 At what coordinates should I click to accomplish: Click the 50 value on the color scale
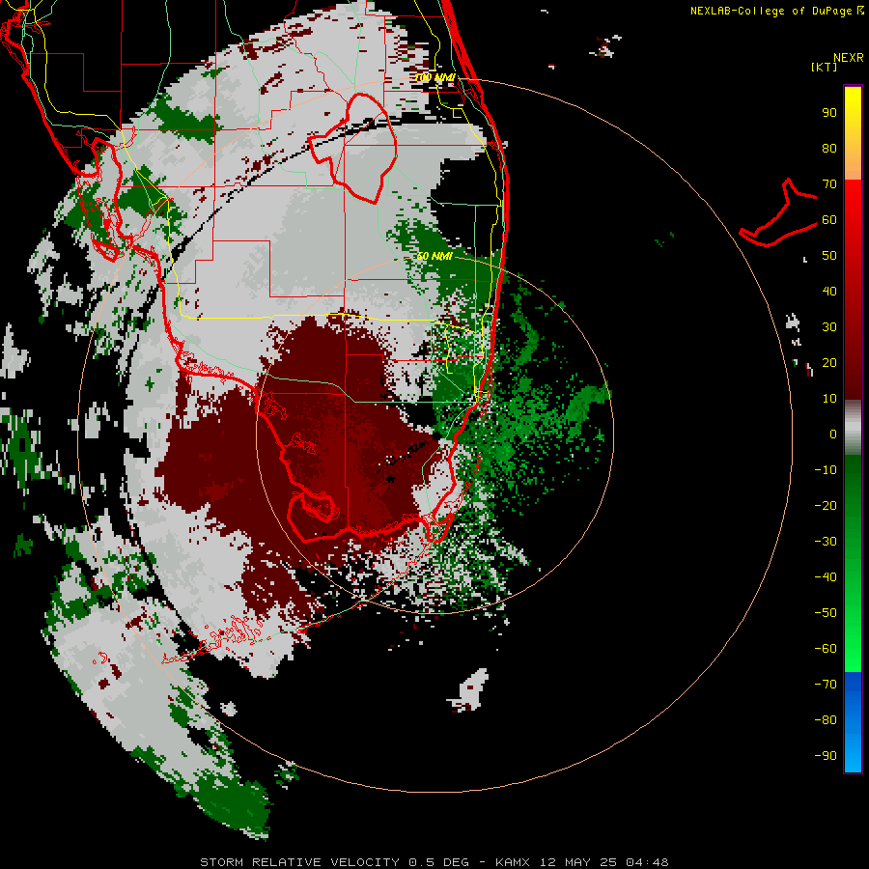(x=829, y=256)
